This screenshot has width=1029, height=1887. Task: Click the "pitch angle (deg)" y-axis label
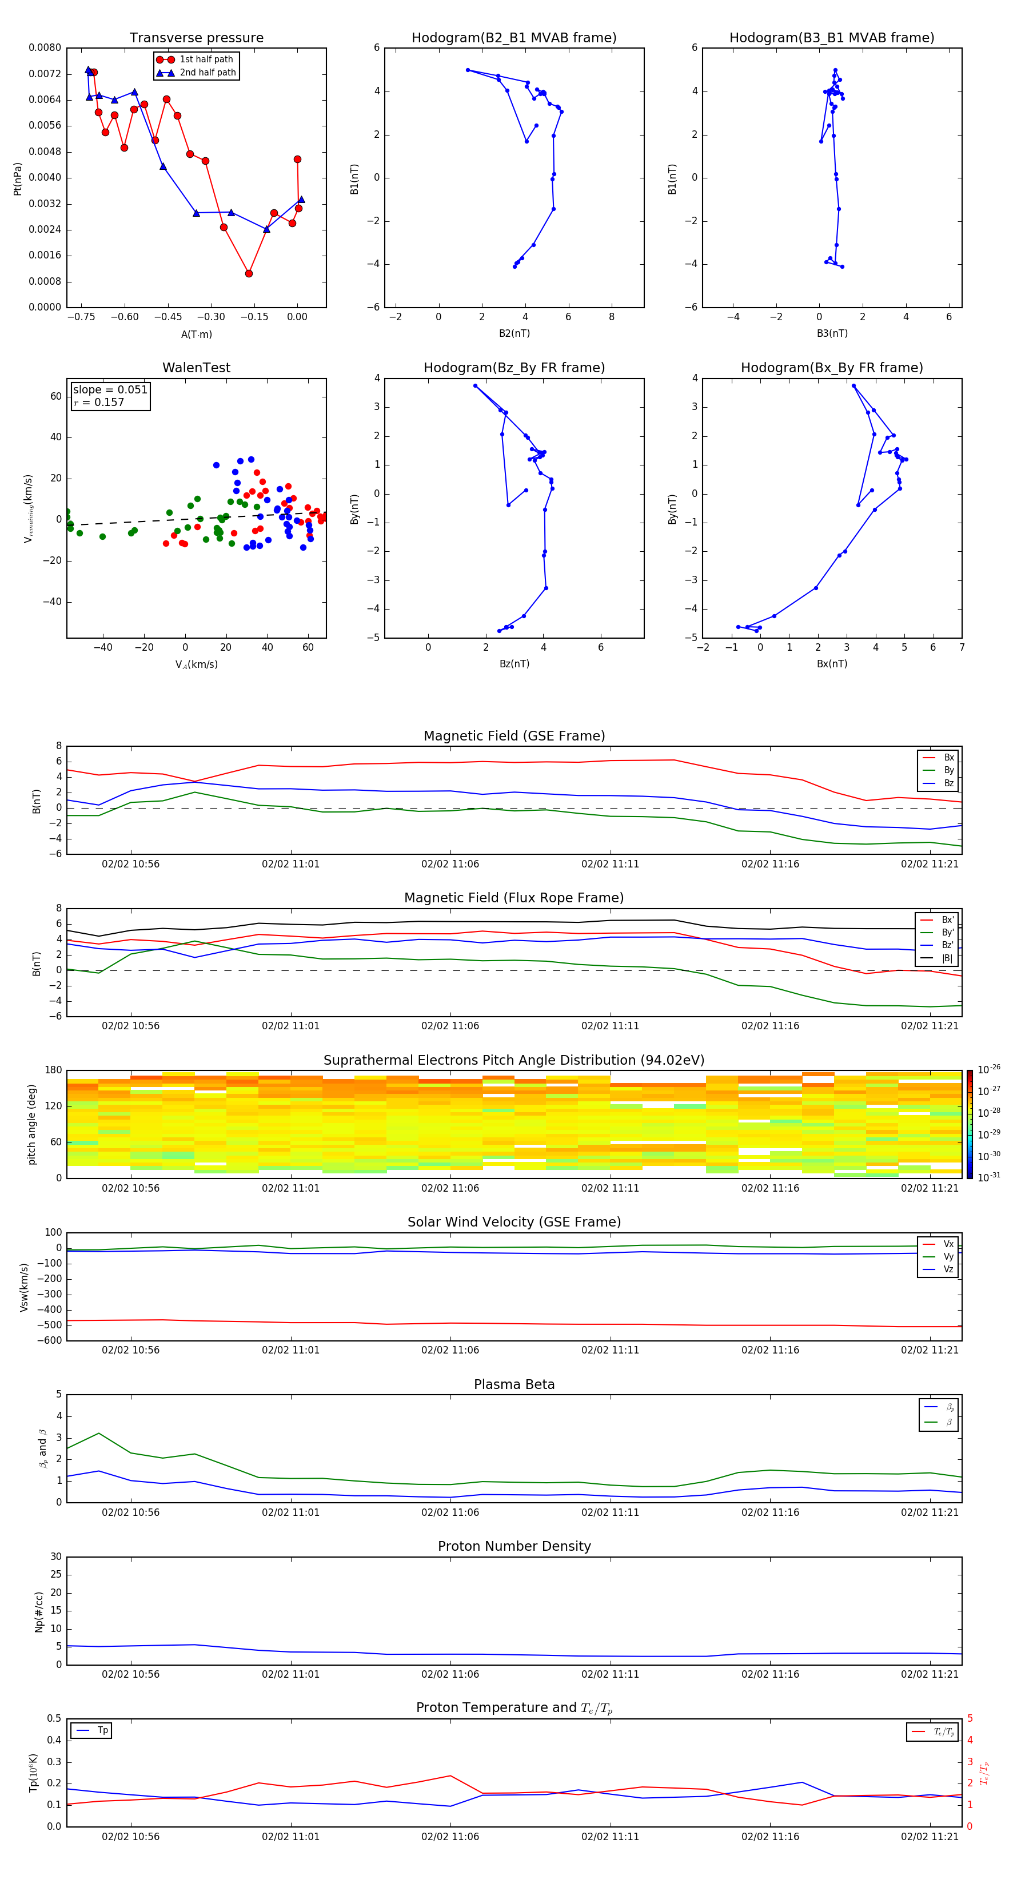[x=31, y=1124]
